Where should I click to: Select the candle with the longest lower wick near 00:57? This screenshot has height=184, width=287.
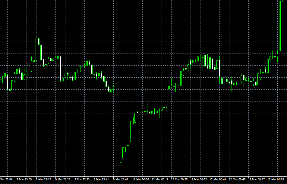point(256,104)
